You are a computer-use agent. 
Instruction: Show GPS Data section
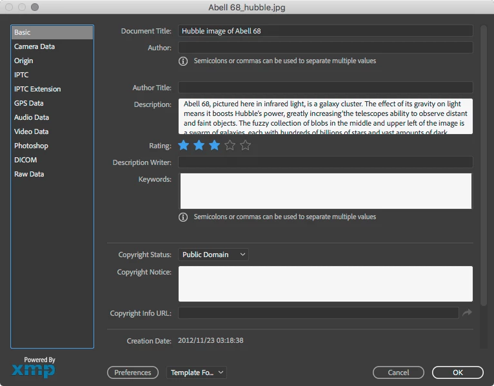(x=52, y=103)
